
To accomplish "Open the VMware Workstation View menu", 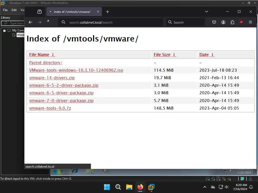I will click(x=22, y=10).
